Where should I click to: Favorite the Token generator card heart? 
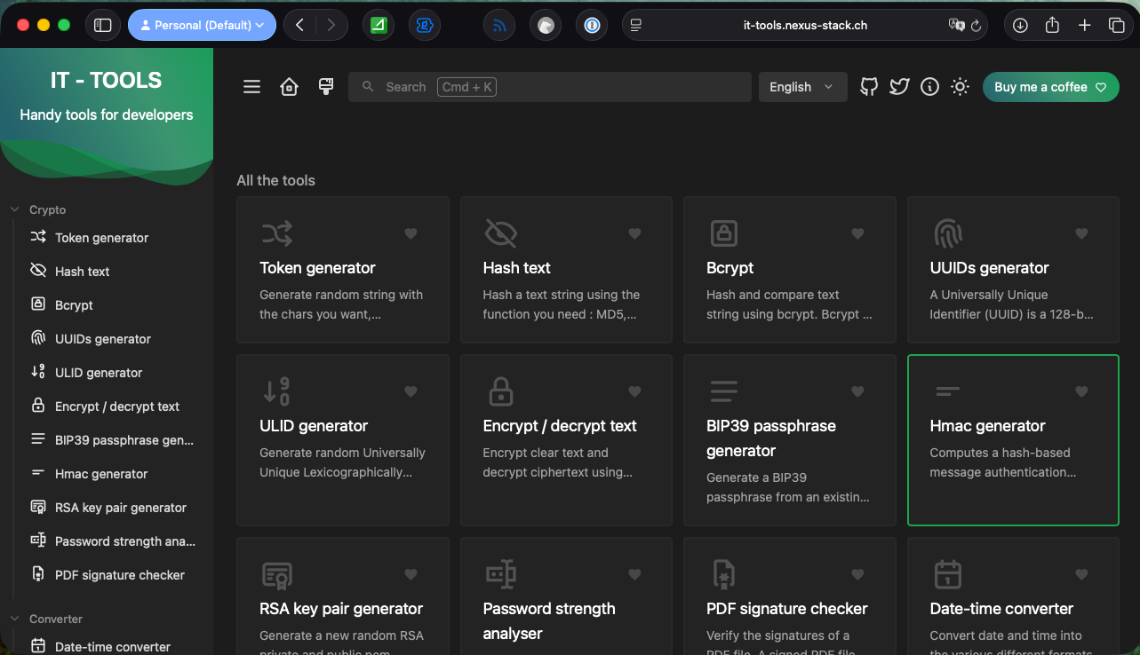tap(411, 233)
